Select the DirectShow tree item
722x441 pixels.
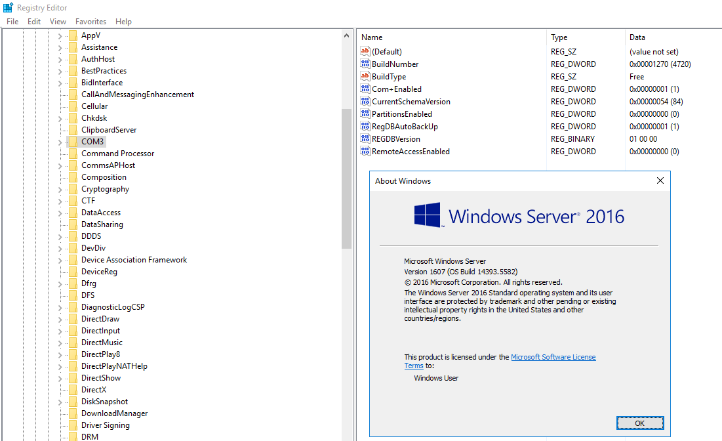click(101, 378)
